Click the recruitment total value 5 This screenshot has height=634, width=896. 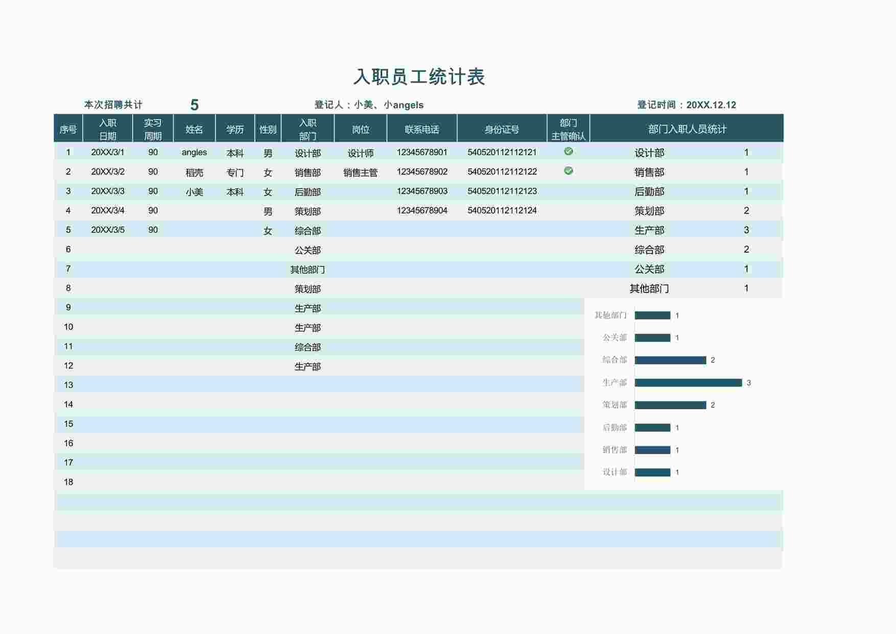[194, 105]
